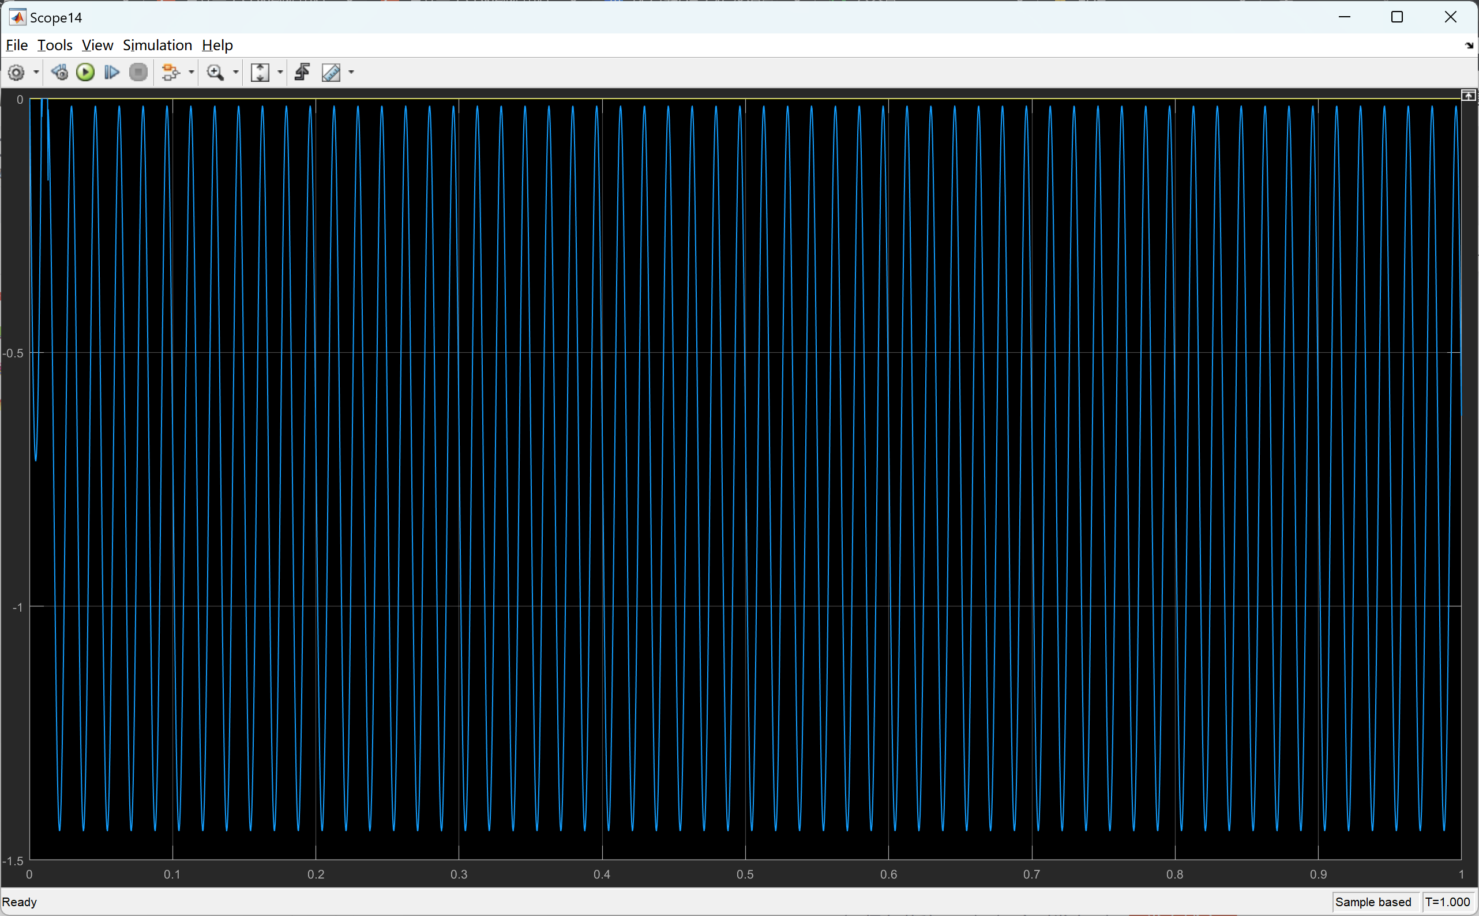This screenshot has height=916, width=1479.
Task: Expand the Configuration Properties dropdown arrow
Action: (x=36, y=73)
